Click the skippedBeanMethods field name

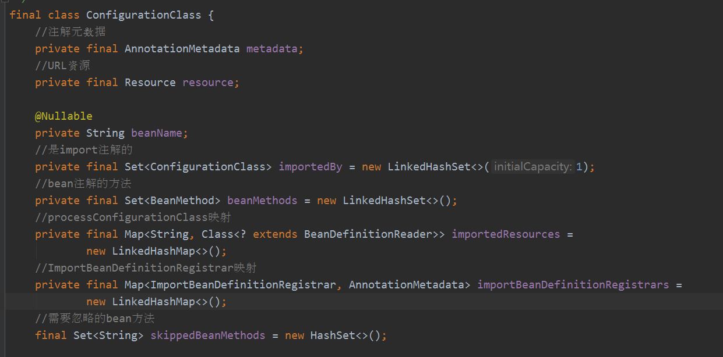[x=207, y=335]
